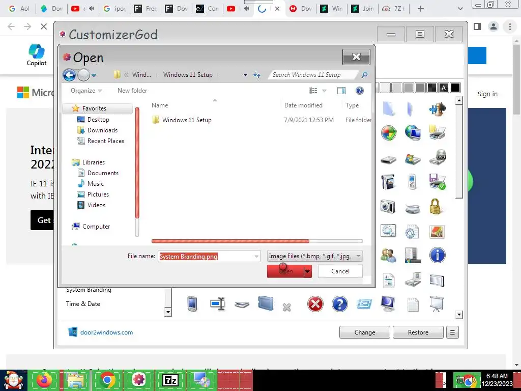Open Firefox from the taskbar
Image resolution: width=521 pixels, height=391 pixels.
pos(44,380)
